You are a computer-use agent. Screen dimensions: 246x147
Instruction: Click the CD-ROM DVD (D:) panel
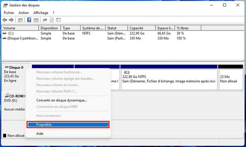(14, 106)
